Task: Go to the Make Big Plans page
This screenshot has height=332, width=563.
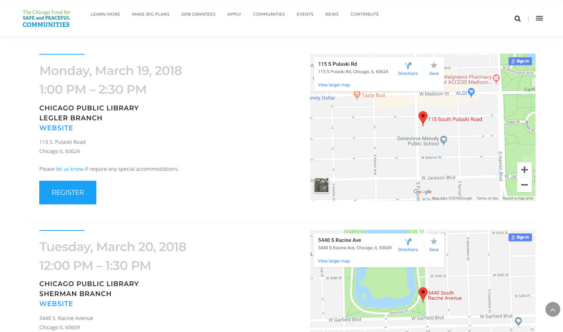Action: (151, 15)
